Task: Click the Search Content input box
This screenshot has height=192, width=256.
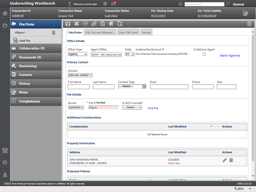Action: [204, 4]
